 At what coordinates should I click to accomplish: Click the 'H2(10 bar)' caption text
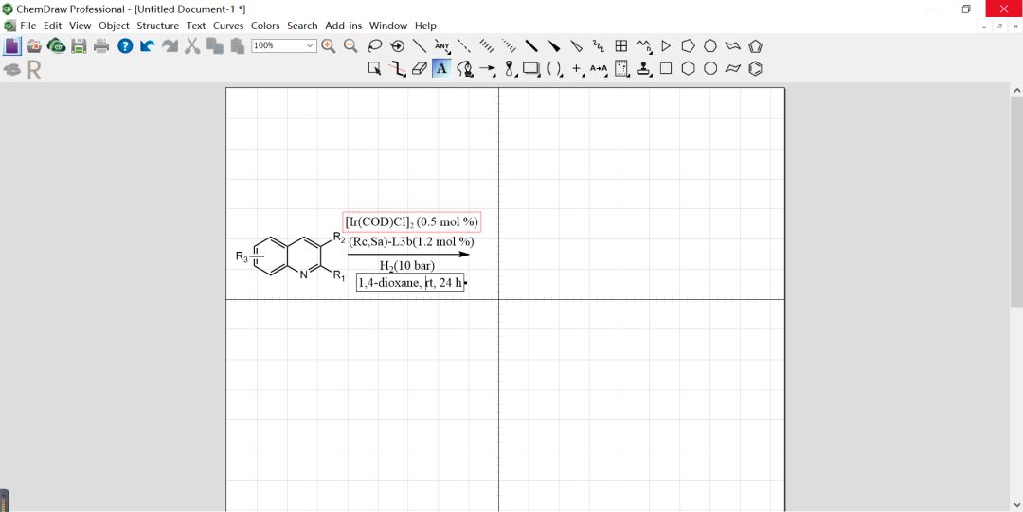407,265
